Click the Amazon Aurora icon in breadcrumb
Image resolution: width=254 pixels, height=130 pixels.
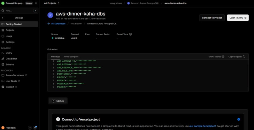pos(129,3)
